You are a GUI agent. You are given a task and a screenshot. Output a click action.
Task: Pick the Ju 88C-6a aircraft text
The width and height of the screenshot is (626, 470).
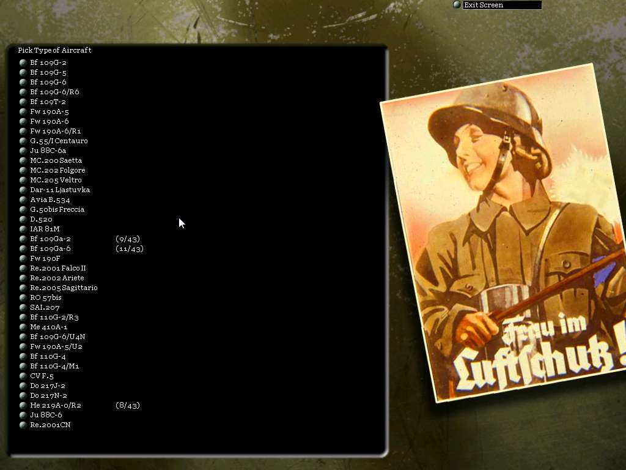(48, 151)
